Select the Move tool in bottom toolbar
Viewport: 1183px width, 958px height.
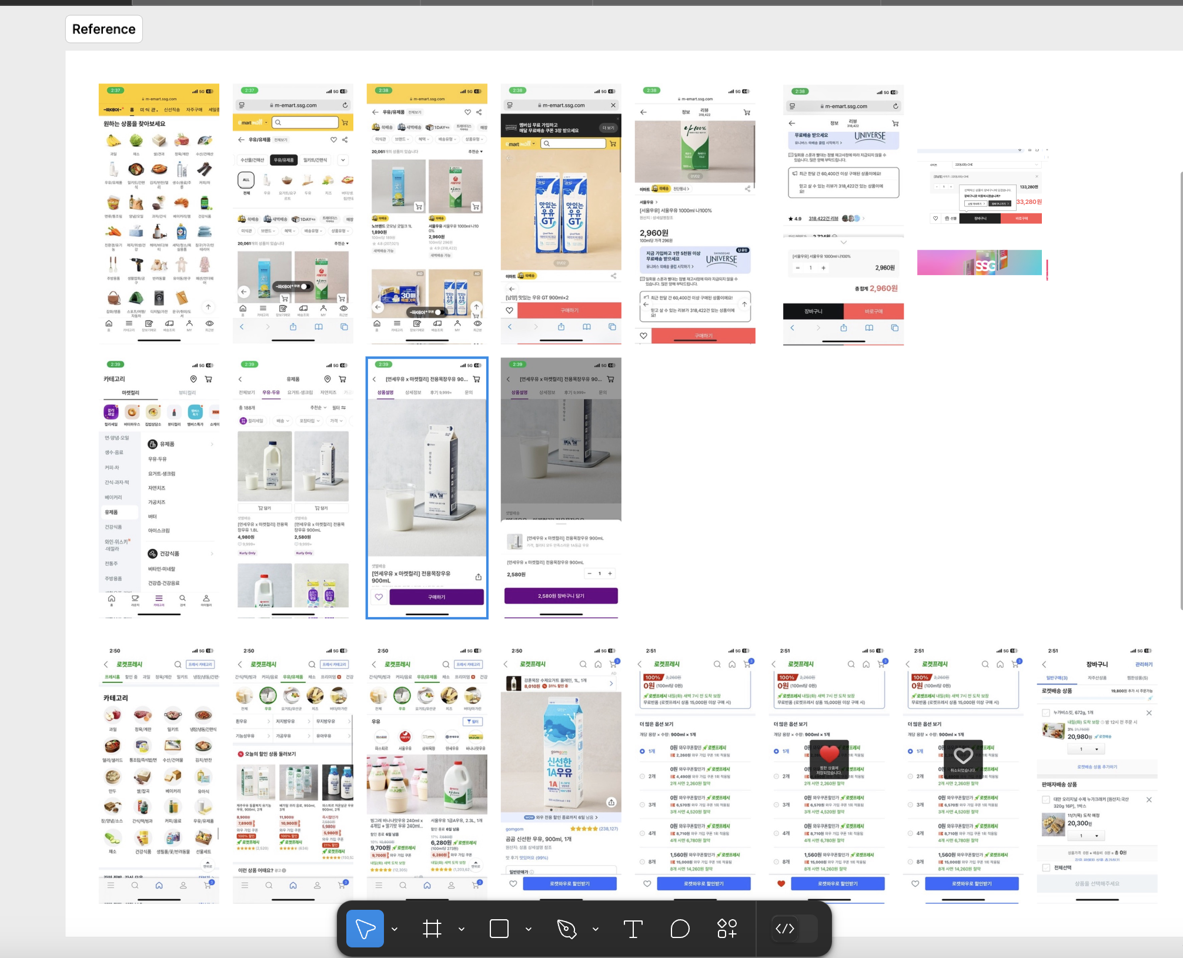(365, 929)
